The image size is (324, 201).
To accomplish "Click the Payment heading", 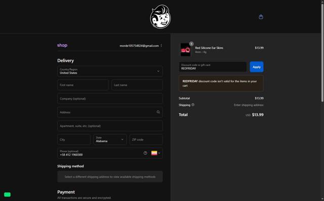I will pyautogui.click(x=66, y=192).
